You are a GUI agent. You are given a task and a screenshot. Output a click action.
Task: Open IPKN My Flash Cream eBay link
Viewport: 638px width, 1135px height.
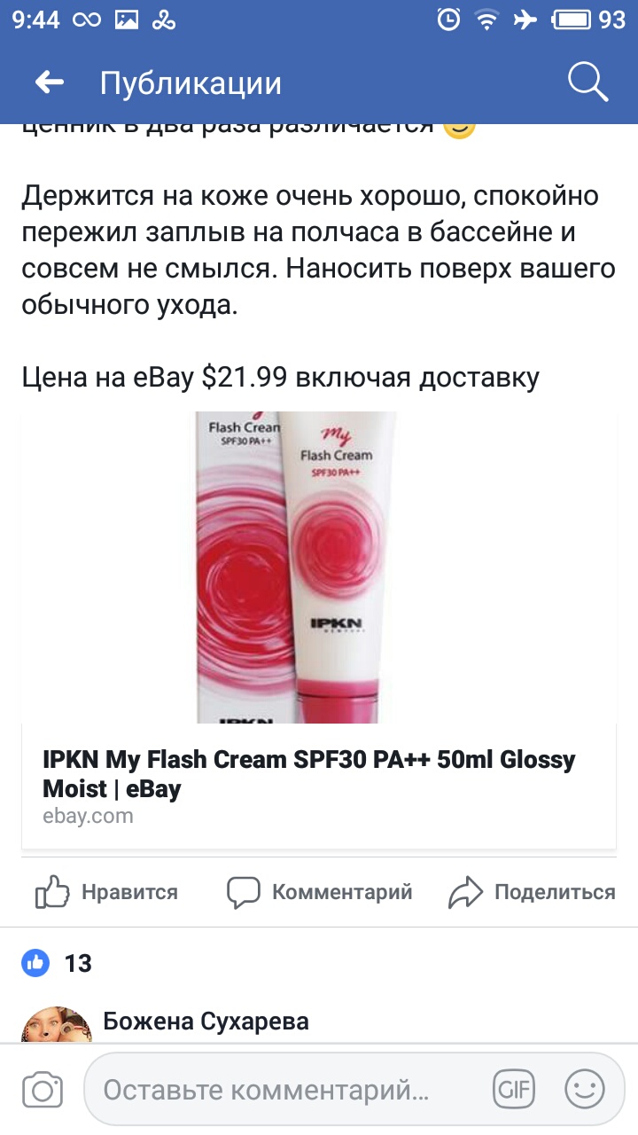(x=308, y=774)
